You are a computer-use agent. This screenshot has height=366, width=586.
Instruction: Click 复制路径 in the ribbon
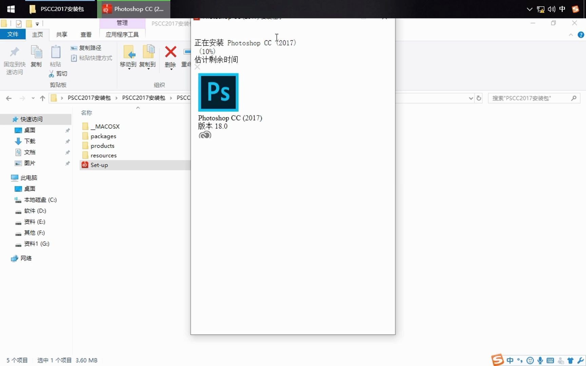click(86, 48)
